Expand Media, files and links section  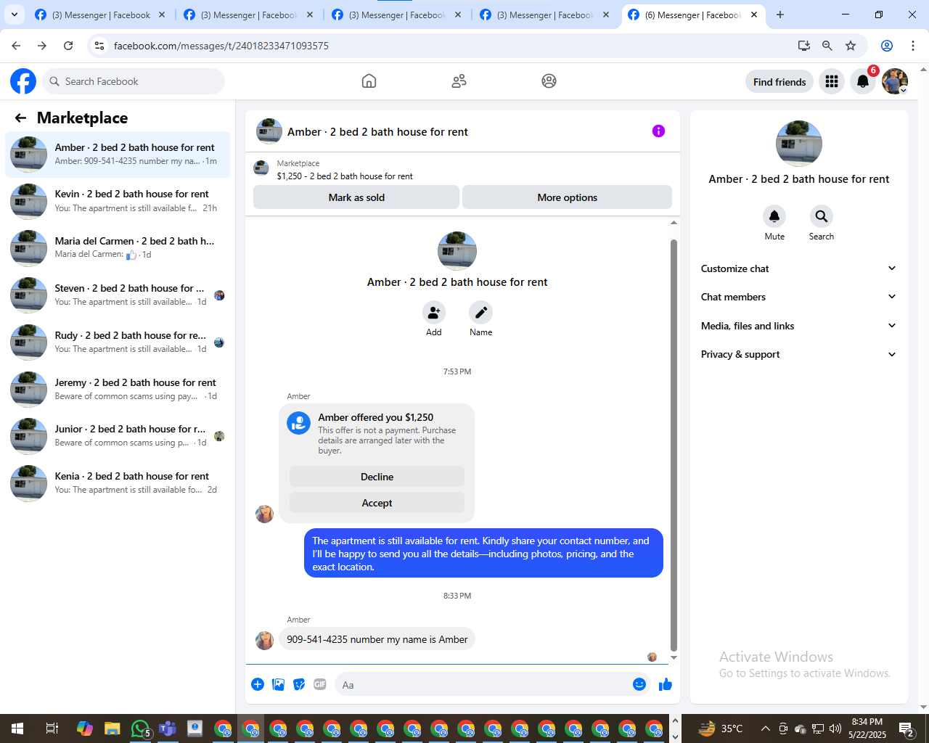798,326
